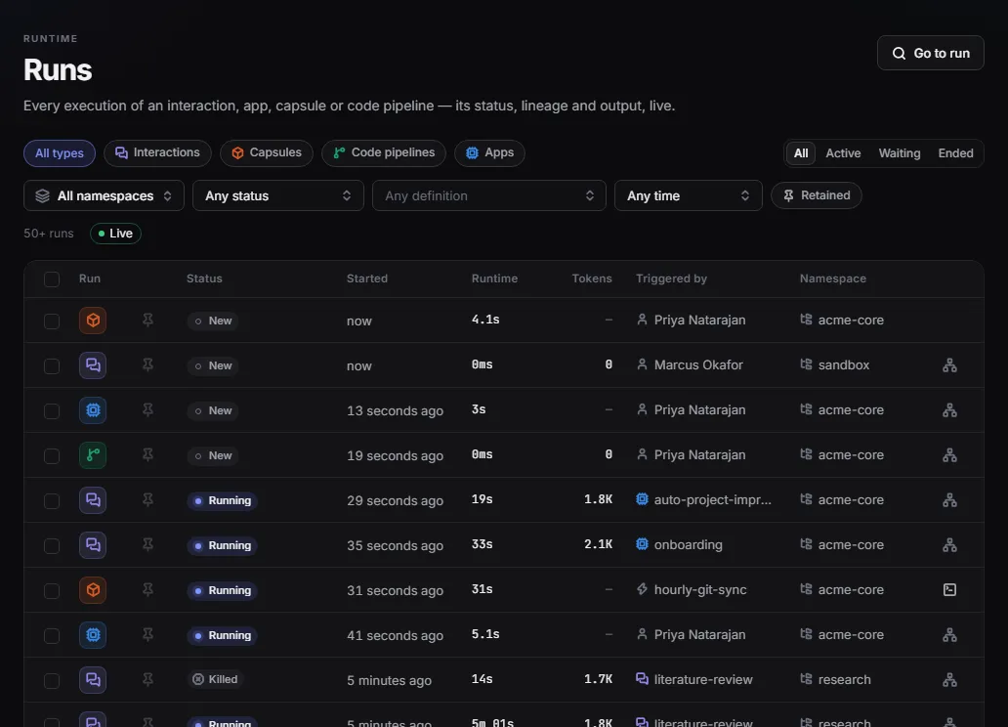This screenshot has width=1008, height=727.
Task: Open the onboarding trigger text
Action: click(688, 545)
